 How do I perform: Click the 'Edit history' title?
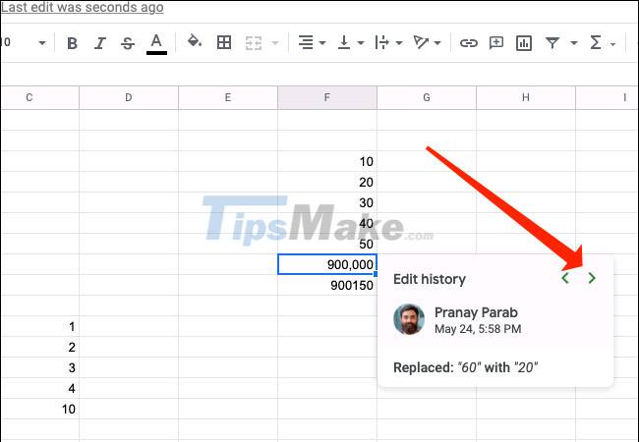tap(430, 279)
